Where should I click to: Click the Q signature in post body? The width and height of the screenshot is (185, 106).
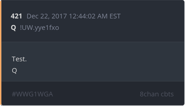pyautogui.click(x=14, y=71)
